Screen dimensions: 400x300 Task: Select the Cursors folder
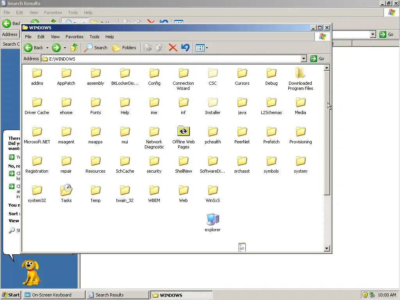pos(242,77)
